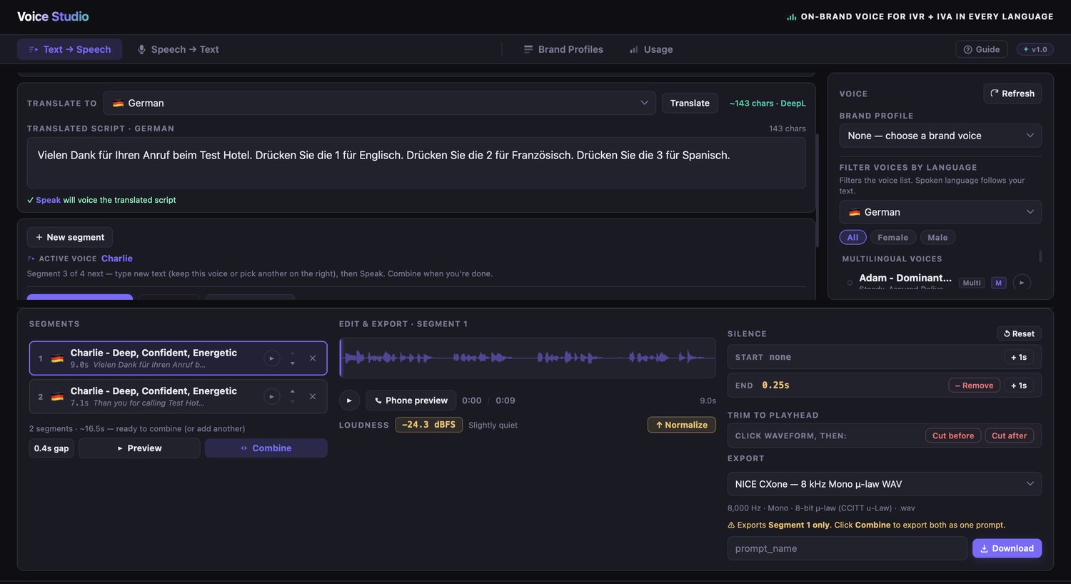Play the Adam voice sample

pos(1022,283)
